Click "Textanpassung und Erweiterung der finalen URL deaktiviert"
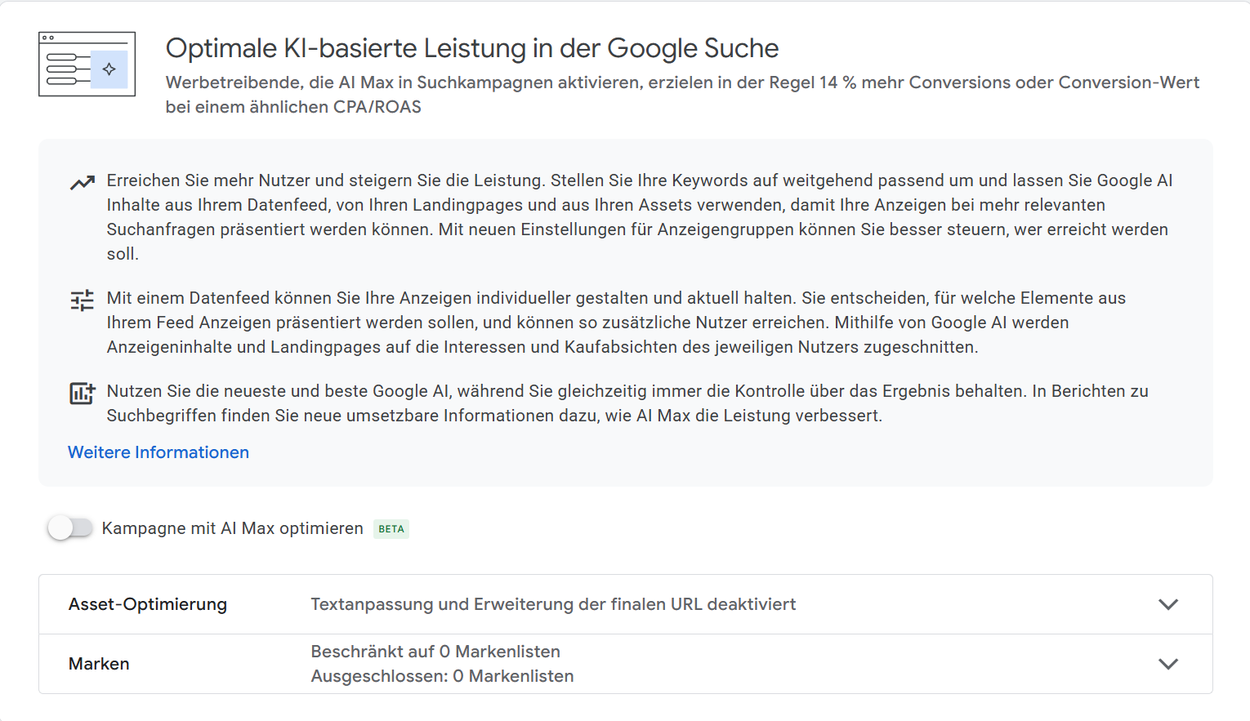 [553, 604]
